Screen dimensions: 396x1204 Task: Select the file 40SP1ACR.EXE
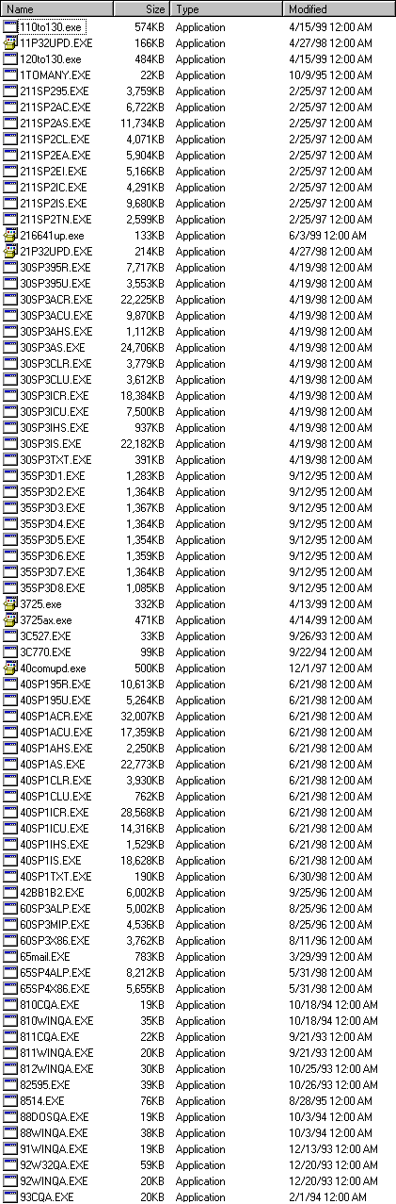point(55,716)
